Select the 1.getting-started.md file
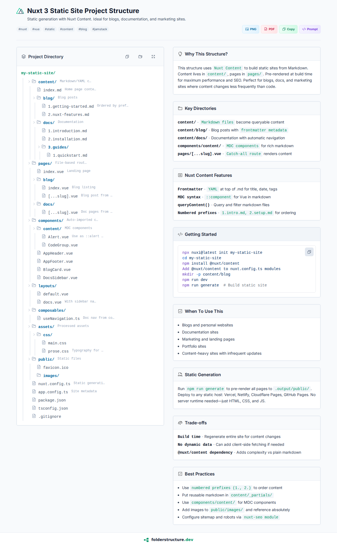Viewport: 337px width, 547px height. click(x=71, y=106)
